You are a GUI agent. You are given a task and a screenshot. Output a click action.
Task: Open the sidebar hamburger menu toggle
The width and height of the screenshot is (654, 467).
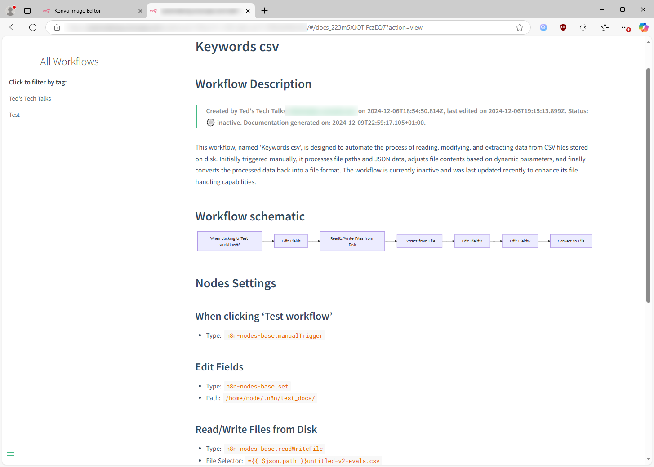(10, 455)
